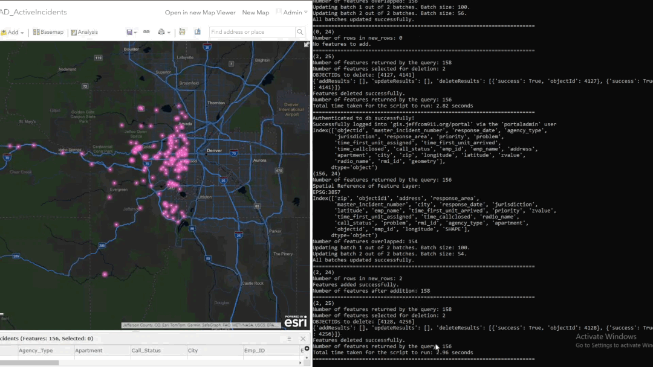The image size is (653, 367).
Task: Click the Basemap gallery button
Action: coord(48,32)
